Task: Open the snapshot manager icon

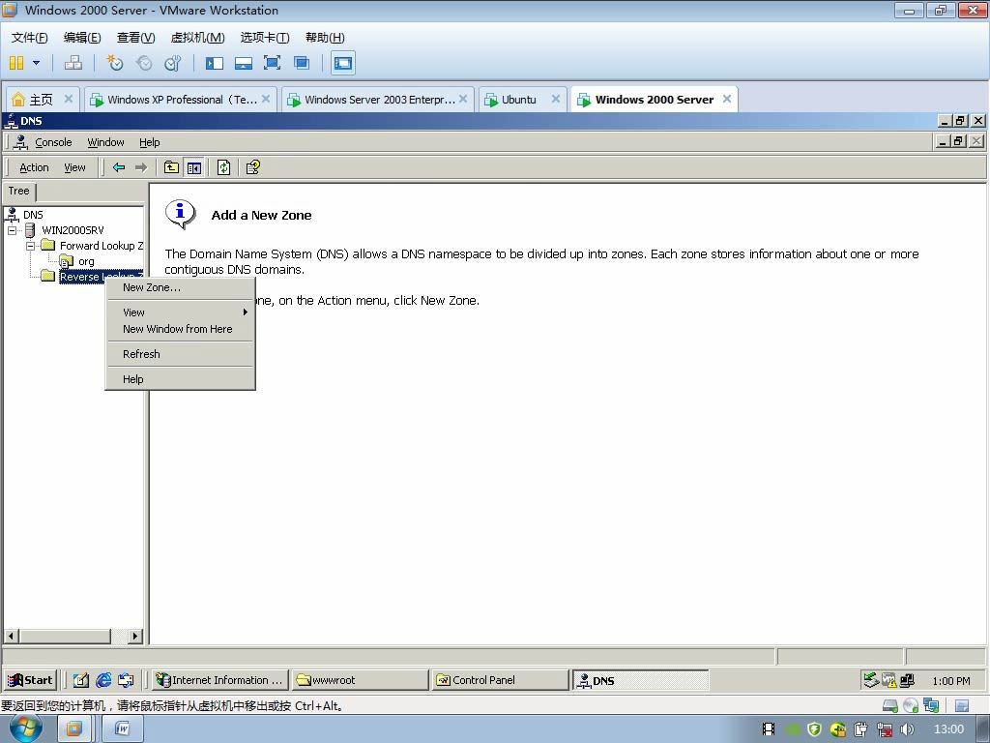Action: [x=172, y=63]
